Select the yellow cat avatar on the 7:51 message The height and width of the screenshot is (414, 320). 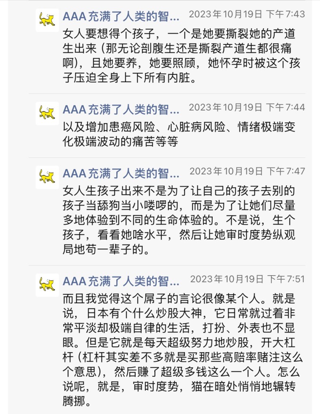coord(47,285)
